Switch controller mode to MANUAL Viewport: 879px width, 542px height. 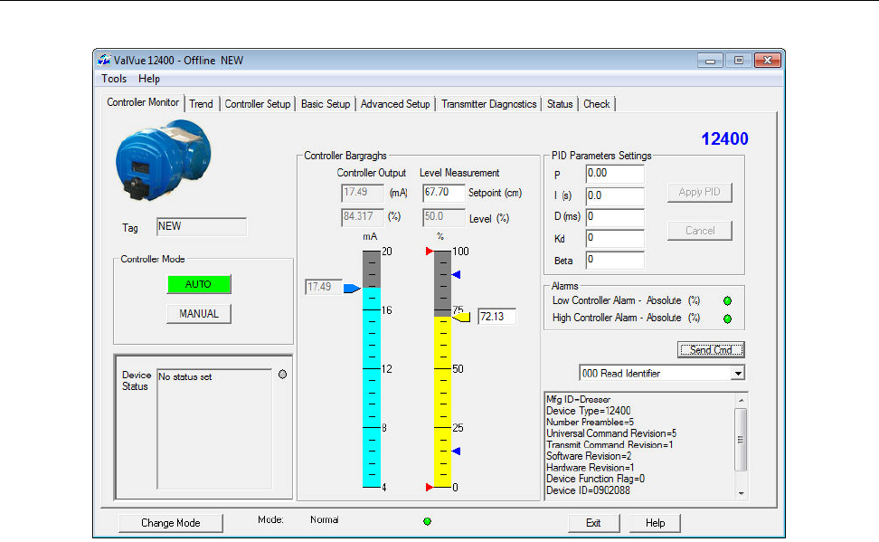[199, 314]
